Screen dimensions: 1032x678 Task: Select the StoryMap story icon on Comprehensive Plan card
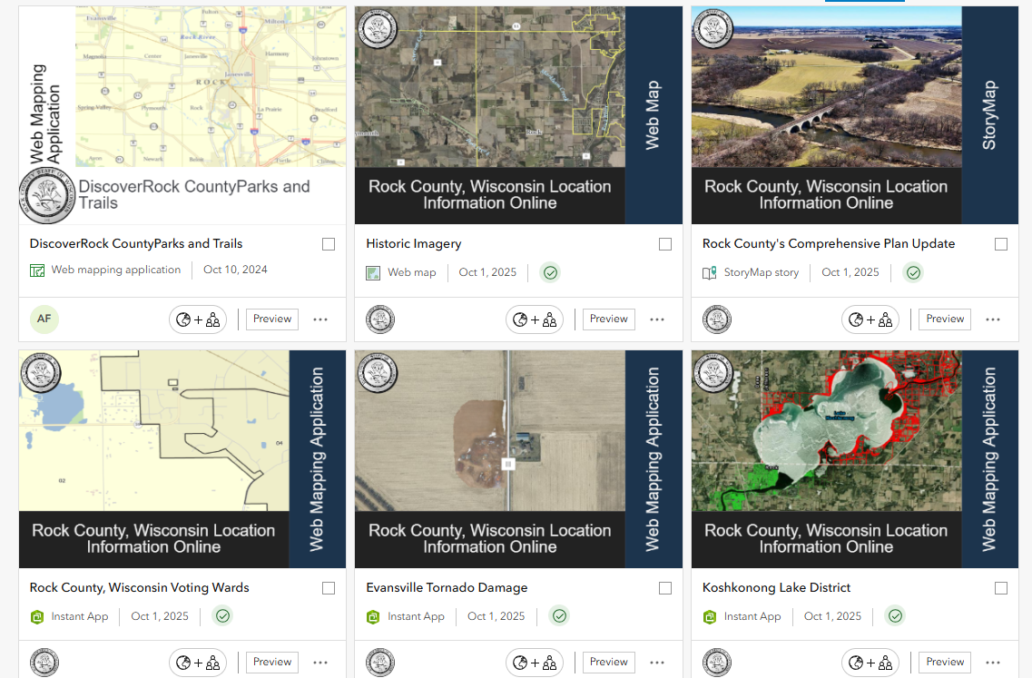(709, 271)
